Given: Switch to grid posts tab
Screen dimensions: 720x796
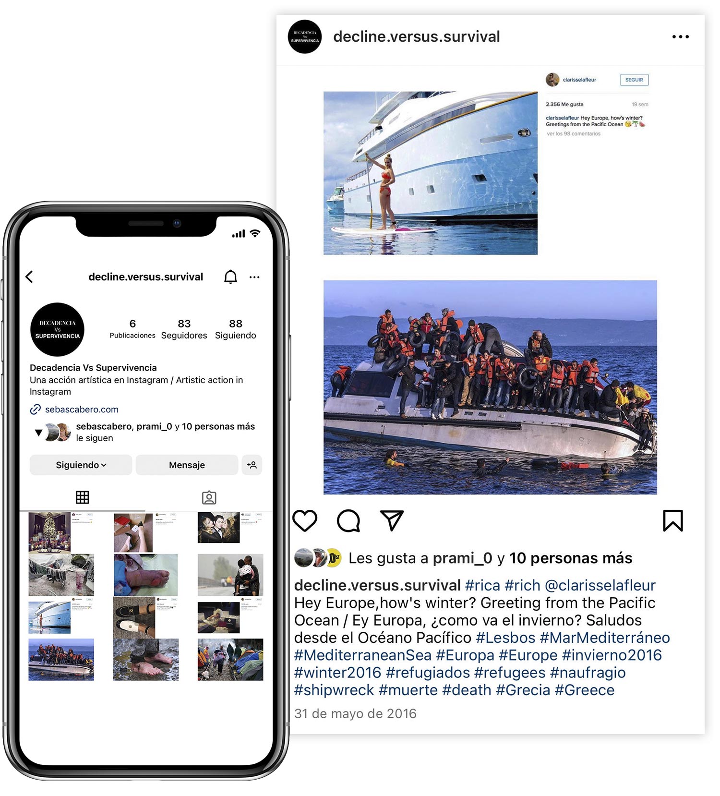Looking at the screenshot, I should [83, 497].
